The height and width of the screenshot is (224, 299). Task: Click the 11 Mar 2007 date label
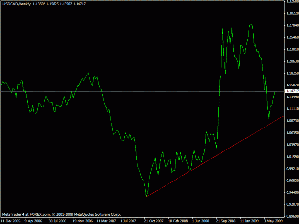[106, 221]
